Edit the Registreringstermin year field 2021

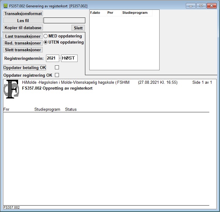(x=52, y=58)
